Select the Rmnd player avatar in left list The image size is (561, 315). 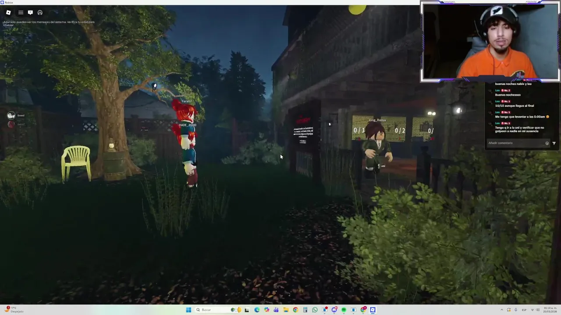point(11,115)
